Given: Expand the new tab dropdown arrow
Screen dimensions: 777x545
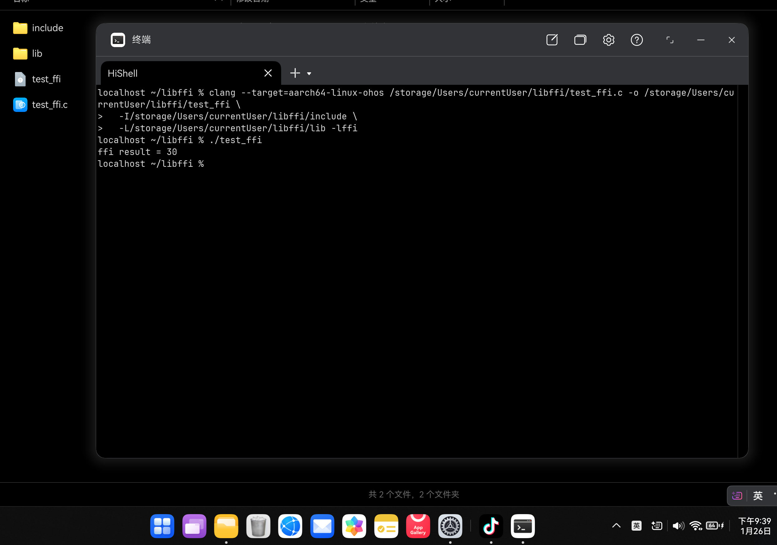Looking at the screenshot, I should point(309,73).
